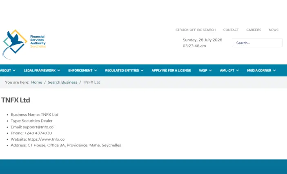Expand the Regulated Entities dropdown chevron

click(142, 70)
